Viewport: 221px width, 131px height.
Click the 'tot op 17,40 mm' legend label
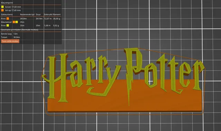click(13, 10)
